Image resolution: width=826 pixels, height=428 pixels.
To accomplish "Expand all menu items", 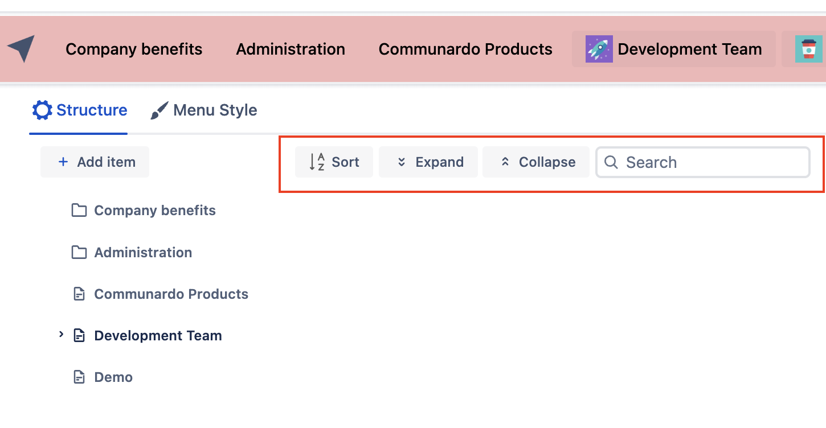I will click(x=428, y=162).
